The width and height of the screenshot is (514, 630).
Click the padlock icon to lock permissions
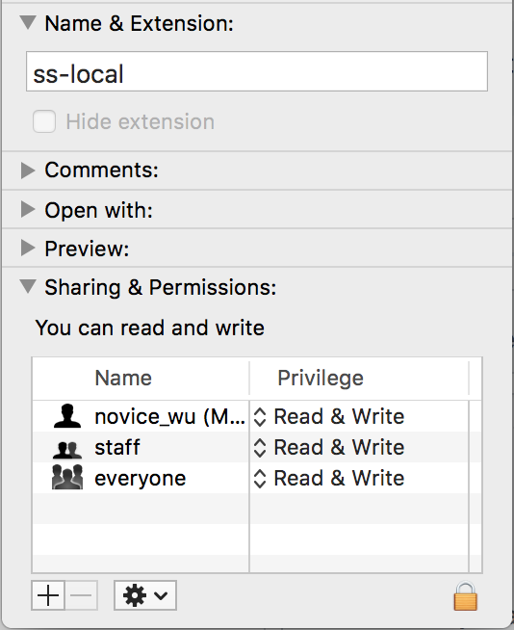(466, 596)
